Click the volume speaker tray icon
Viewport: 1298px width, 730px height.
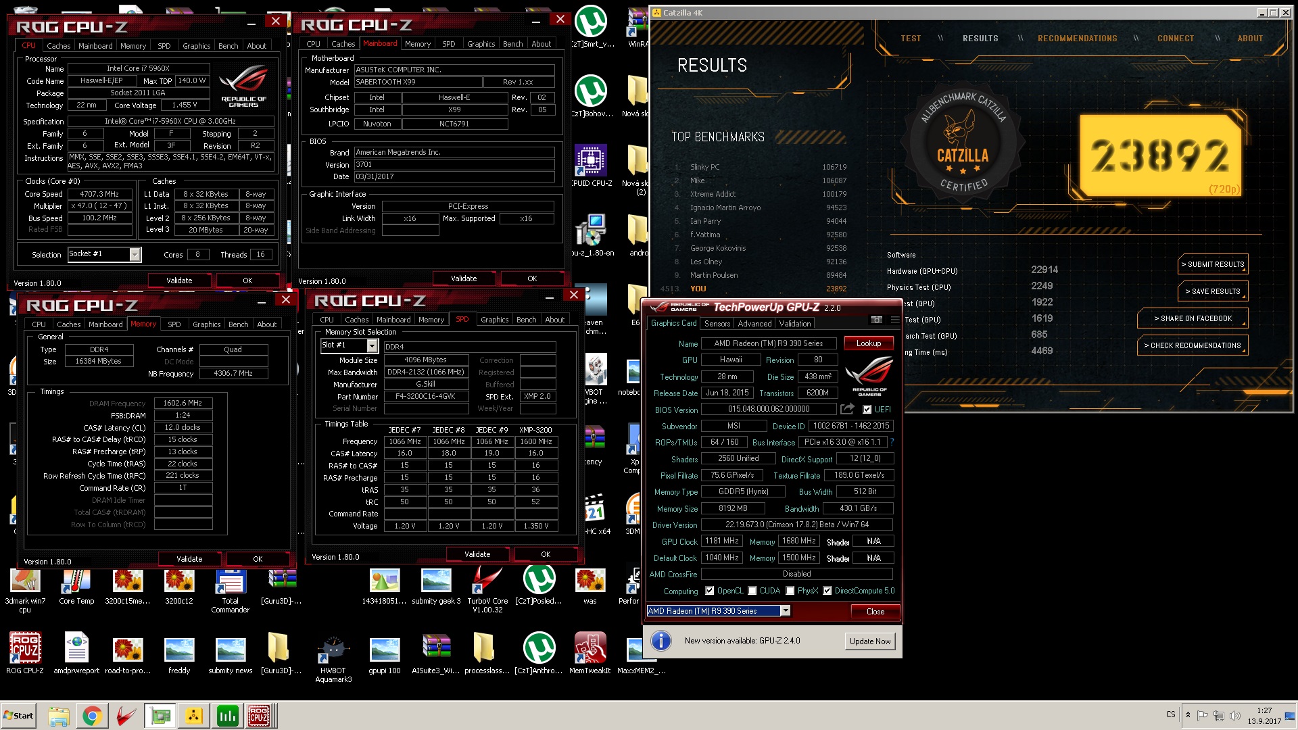pos(1235,716)
